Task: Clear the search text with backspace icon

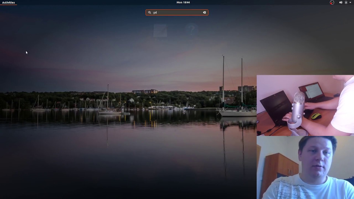Action: point(204,12)
